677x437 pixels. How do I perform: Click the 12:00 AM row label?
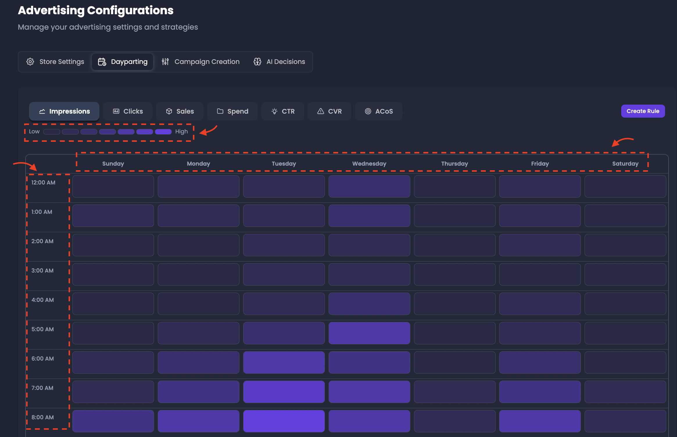click(43, 182)
